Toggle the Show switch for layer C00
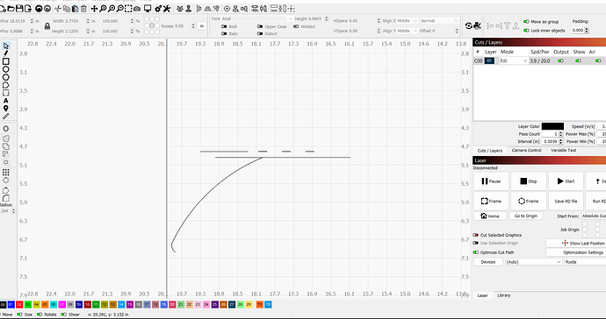 point(578,61)
